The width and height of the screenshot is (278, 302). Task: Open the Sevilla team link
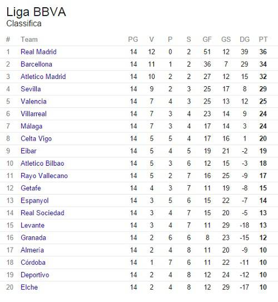click(x=31, y=89)
